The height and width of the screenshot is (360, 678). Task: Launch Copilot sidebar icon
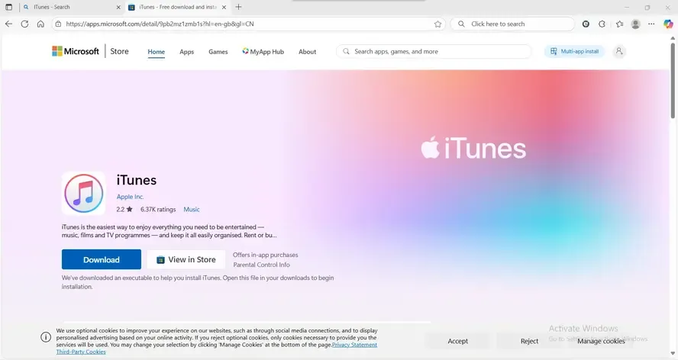click(668, 24)
